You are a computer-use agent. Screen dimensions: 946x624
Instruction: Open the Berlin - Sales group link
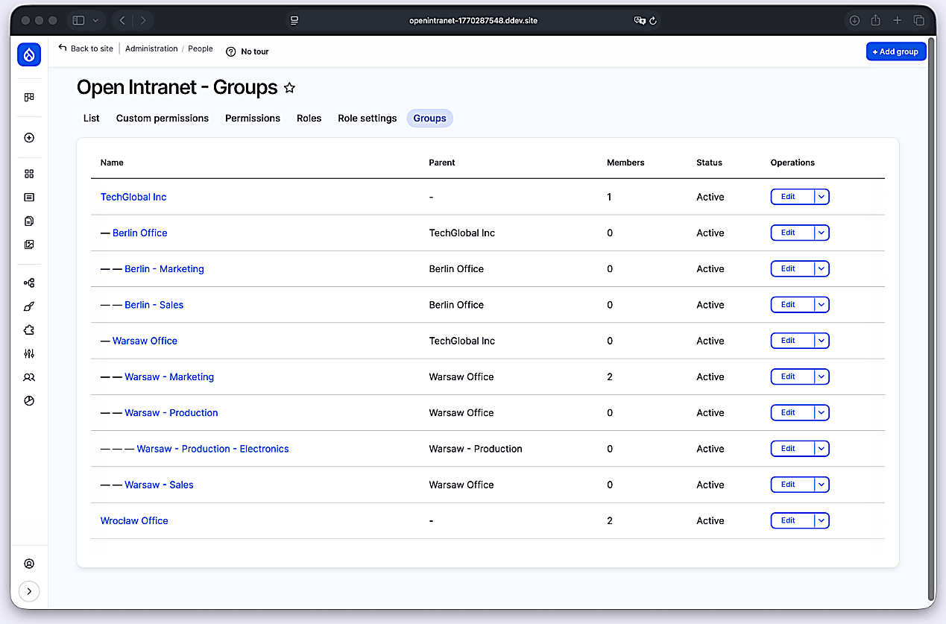point(154,305)
